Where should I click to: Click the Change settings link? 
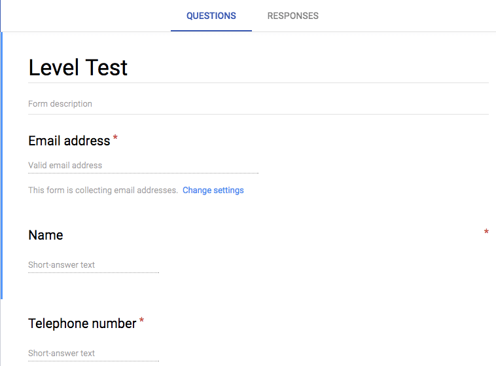pyautogui.click(x=213, y=191)
